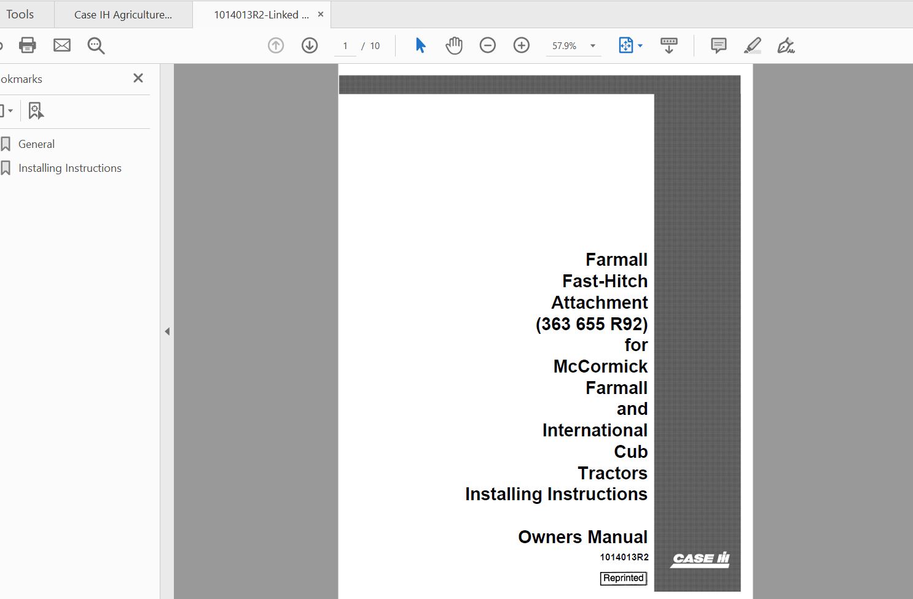Open the Find text magnifier tool

(x=96, y=45)
